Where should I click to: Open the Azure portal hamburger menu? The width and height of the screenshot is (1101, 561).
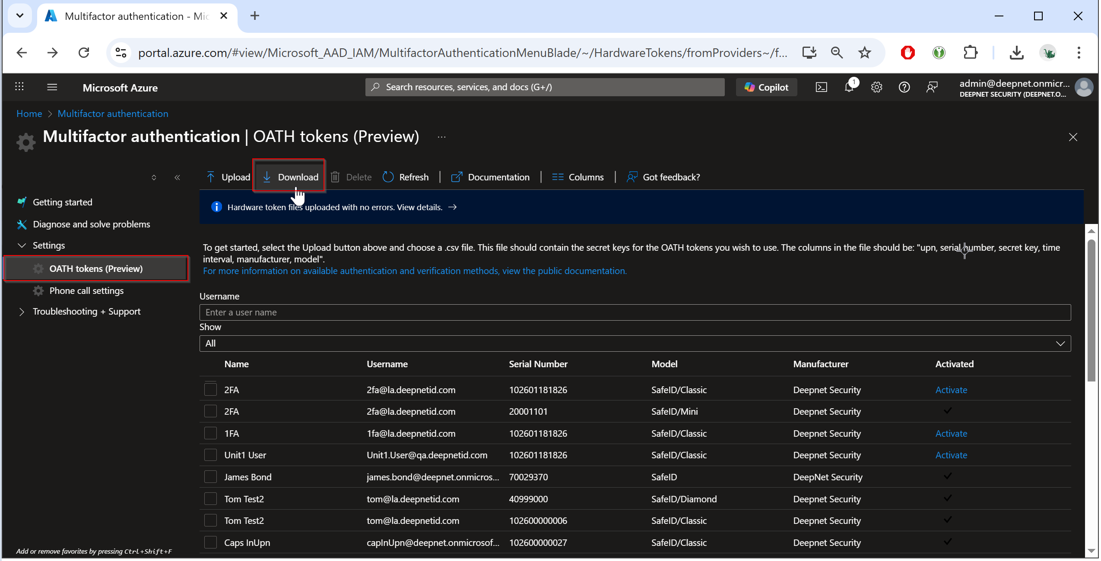tap(52, 87)
